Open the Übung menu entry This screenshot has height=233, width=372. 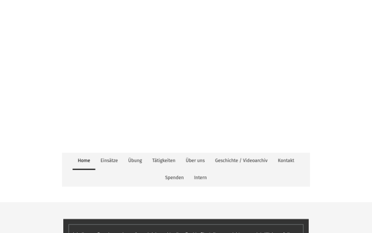[x=135, y=161]
